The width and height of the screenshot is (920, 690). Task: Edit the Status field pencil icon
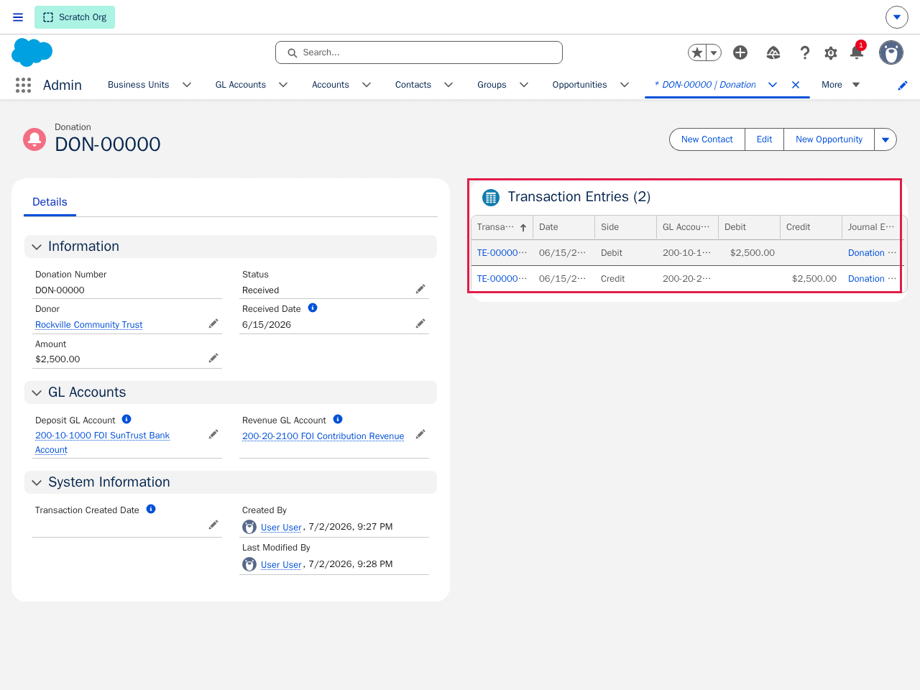click(x=420, y=289)
